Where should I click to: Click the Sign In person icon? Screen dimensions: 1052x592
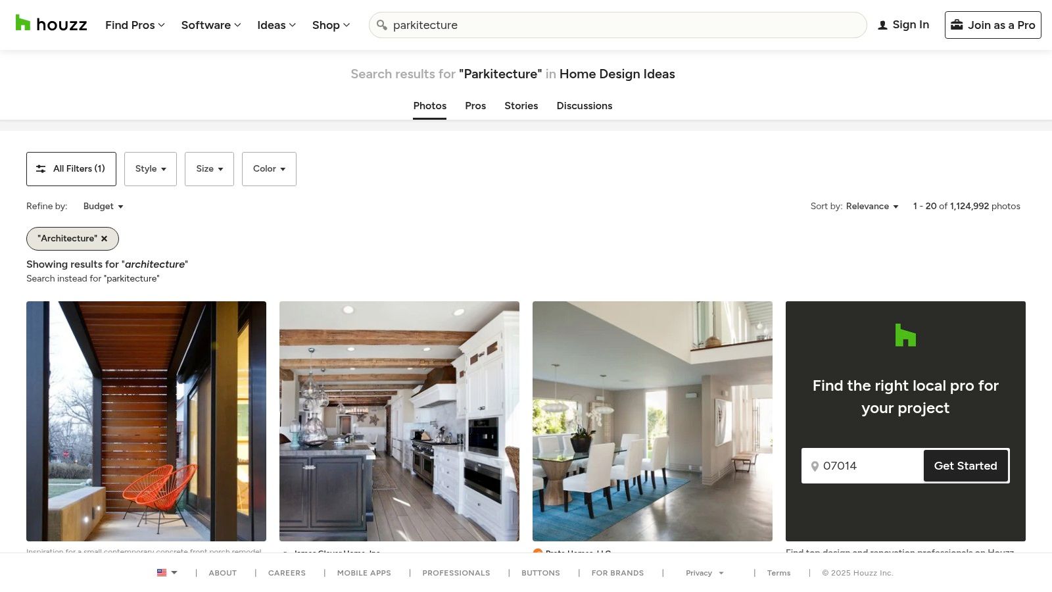[x=882, y=25]
